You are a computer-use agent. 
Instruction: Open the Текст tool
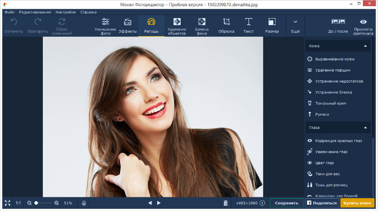coord(248,26)
